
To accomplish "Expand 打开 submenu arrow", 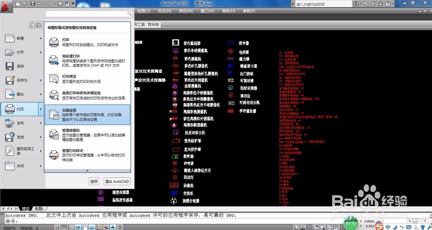I will pyautogui.click(x=41, y=52).
